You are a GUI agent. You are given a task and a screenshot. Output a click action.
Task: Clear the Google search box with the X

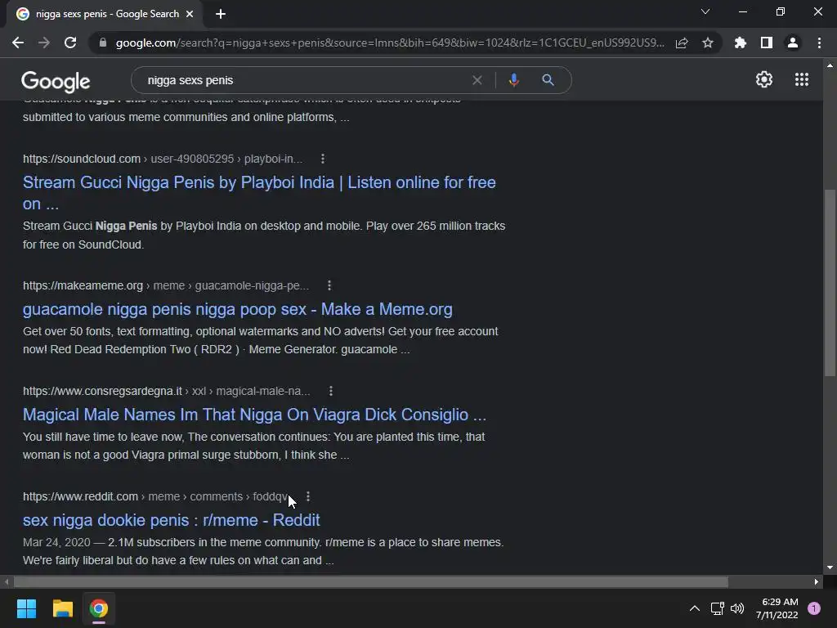pos(477,80)
